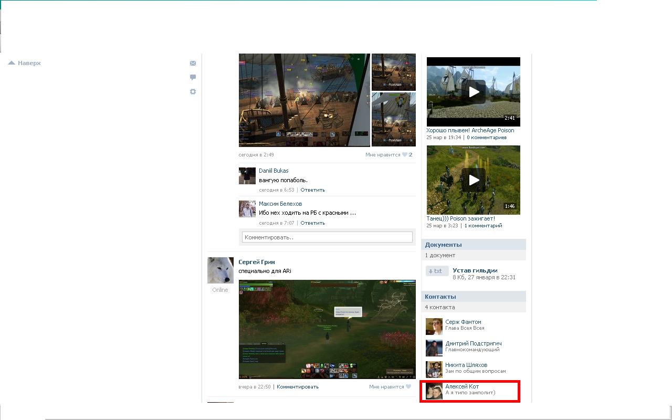Open bottom small ship screenshot
672x420 pixels.
(394, 119)
